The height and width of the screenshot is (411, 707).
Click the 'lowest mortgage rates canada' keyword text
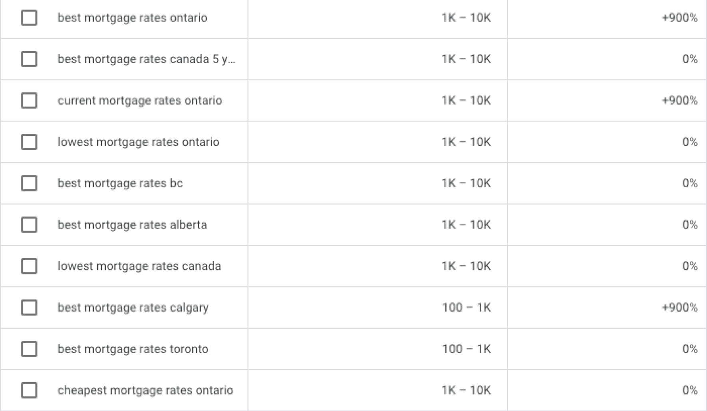coord(139,266)
